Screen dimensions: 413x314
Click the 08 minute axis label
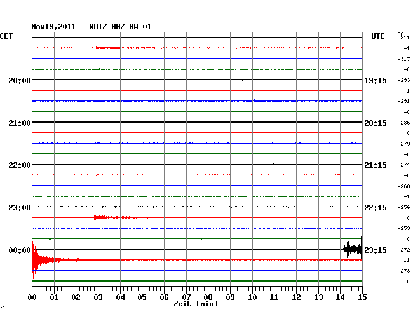click(208, 297)
